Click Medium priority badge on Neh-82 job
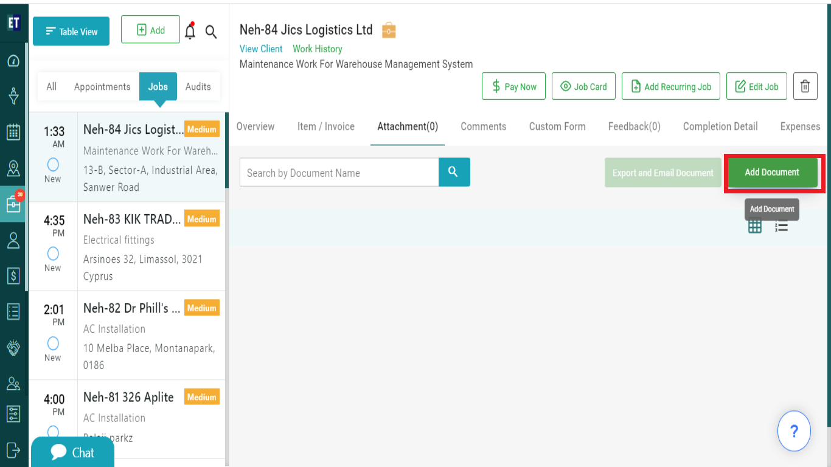The width and height of the screenshot is (831, 467). (202, 308)
